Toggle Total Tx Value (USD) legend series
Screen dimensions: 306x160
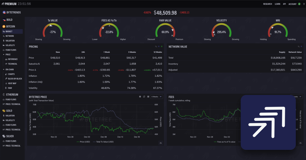[103, 142]
